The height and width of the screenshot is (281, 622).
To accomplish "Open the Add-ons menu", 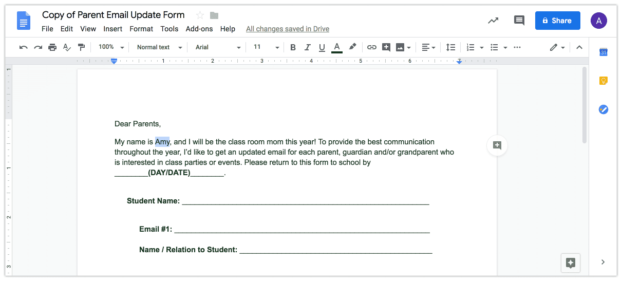I will pos(199,29).
